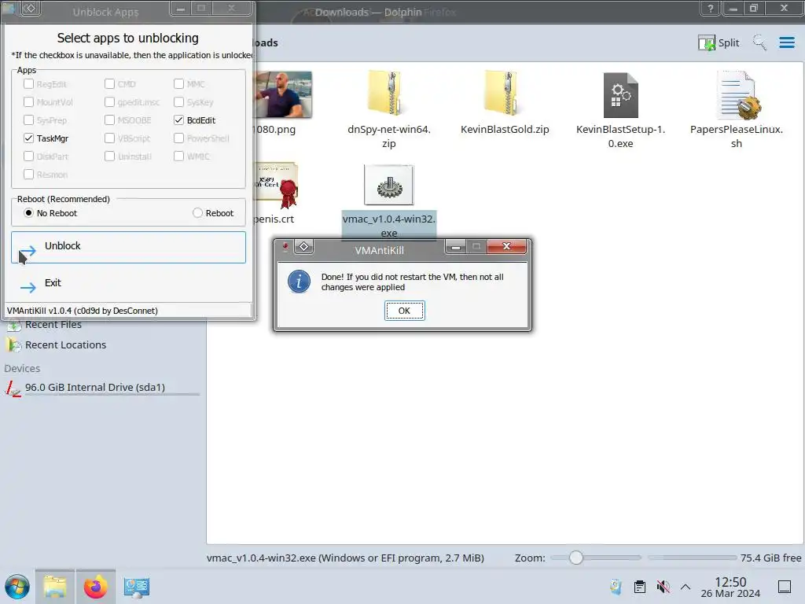This screenshot has height=604, width=805.
Task: Toggle the WMIC checkbox
Action: pos(178,157)
